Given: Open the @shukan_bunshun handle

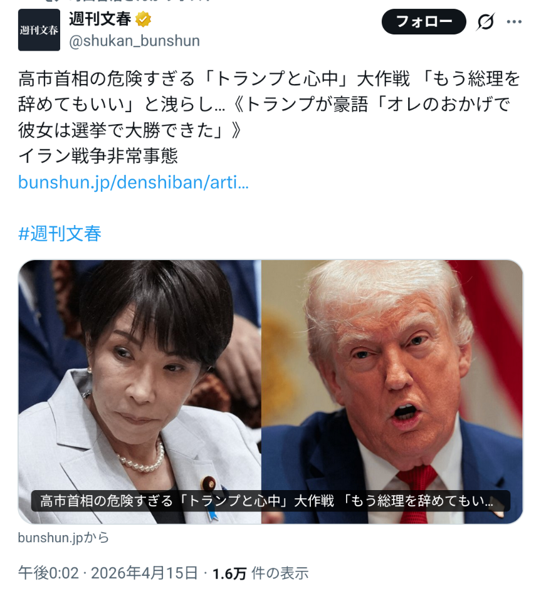Looking at the screenshot, I should pyautogui.click(x=134, y=41).
